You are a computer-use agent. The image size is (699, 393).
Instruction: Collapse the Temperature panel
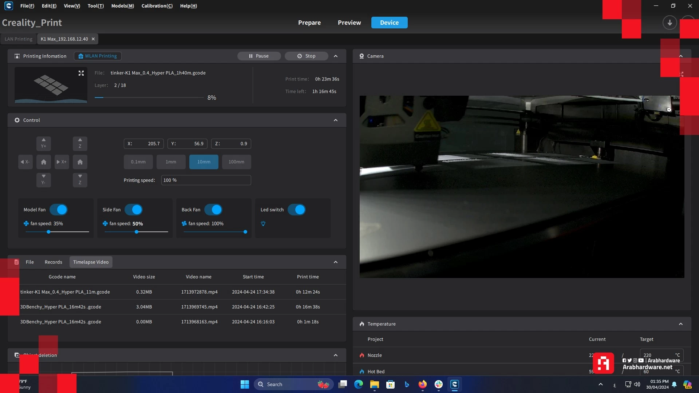pyautogui.click(x=681, y=324)
